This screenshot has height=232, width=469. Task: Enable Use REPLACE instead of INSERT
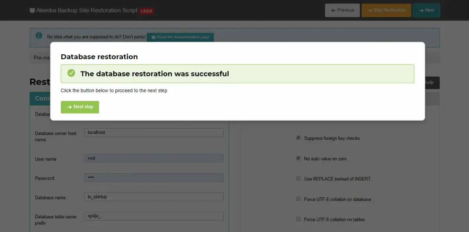298,178
